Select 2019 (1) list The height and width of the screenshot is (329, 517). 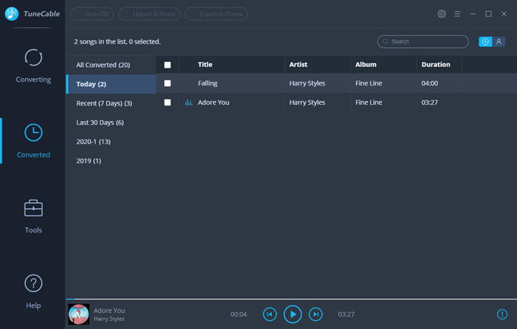click(x=111, y=161)
